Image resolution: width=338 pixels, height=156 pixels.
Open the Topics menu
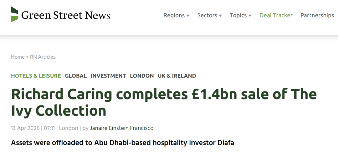[x=238, y=15]
